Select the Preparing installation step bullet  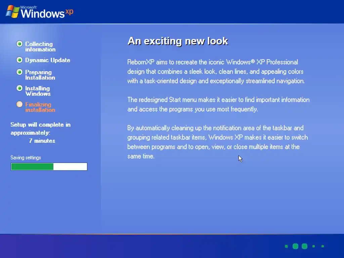coord(19,72)
